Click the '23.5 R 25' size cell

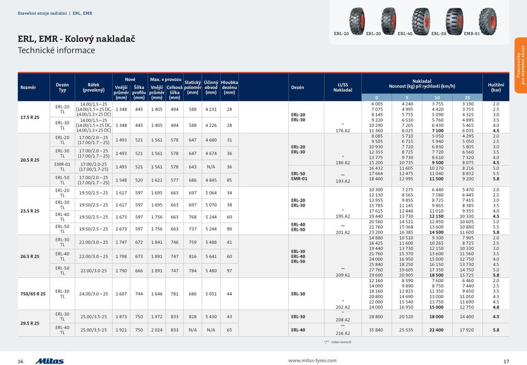(30, 211)
